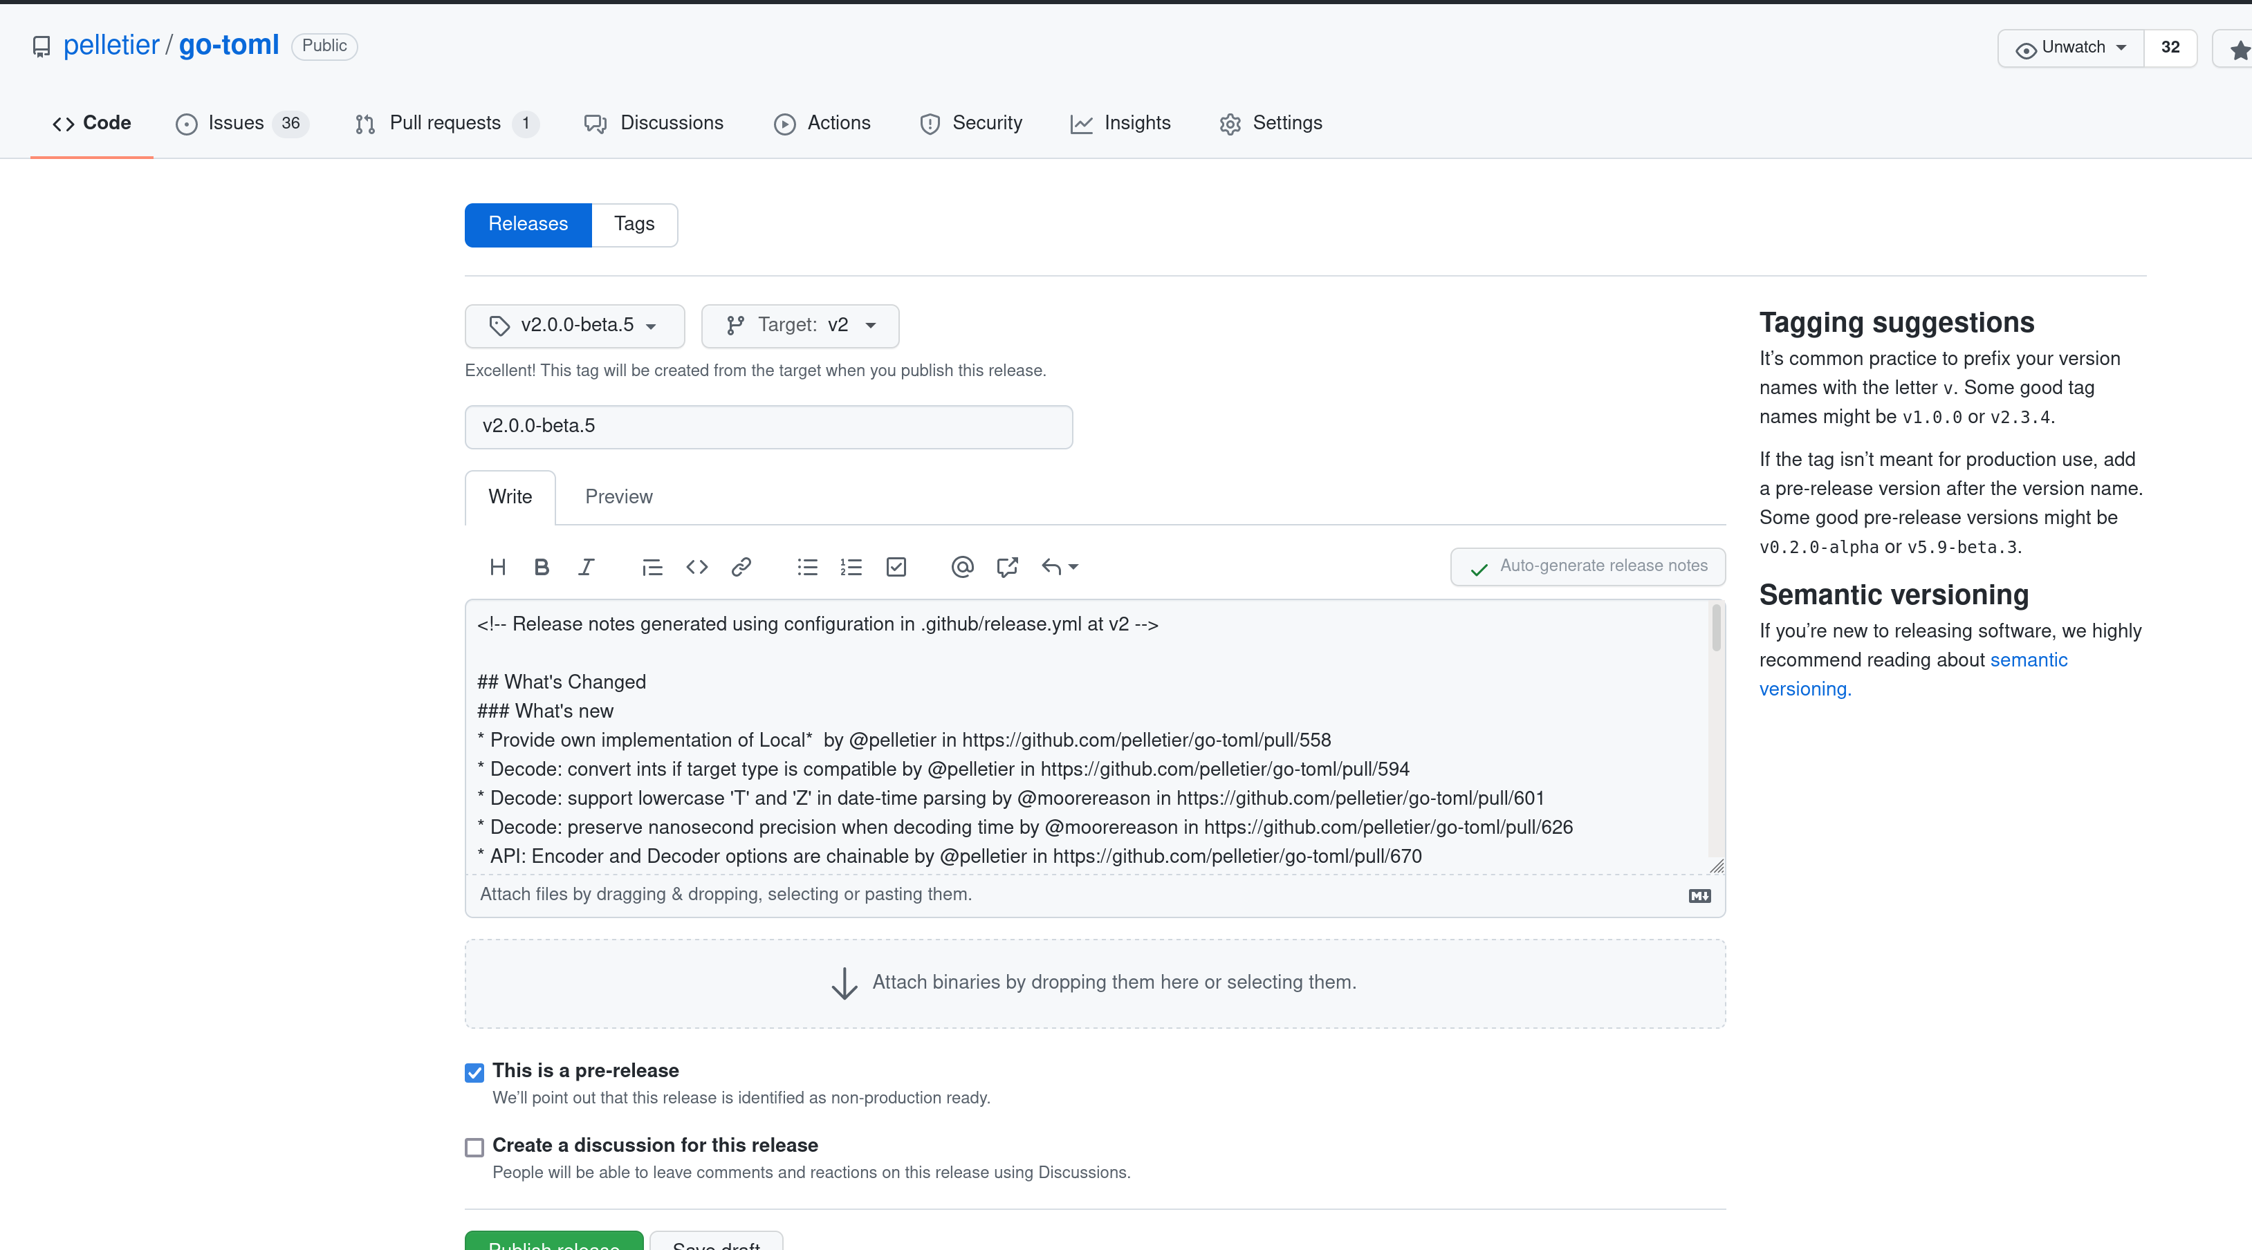Click the heading formatting icon

point(497,568)
